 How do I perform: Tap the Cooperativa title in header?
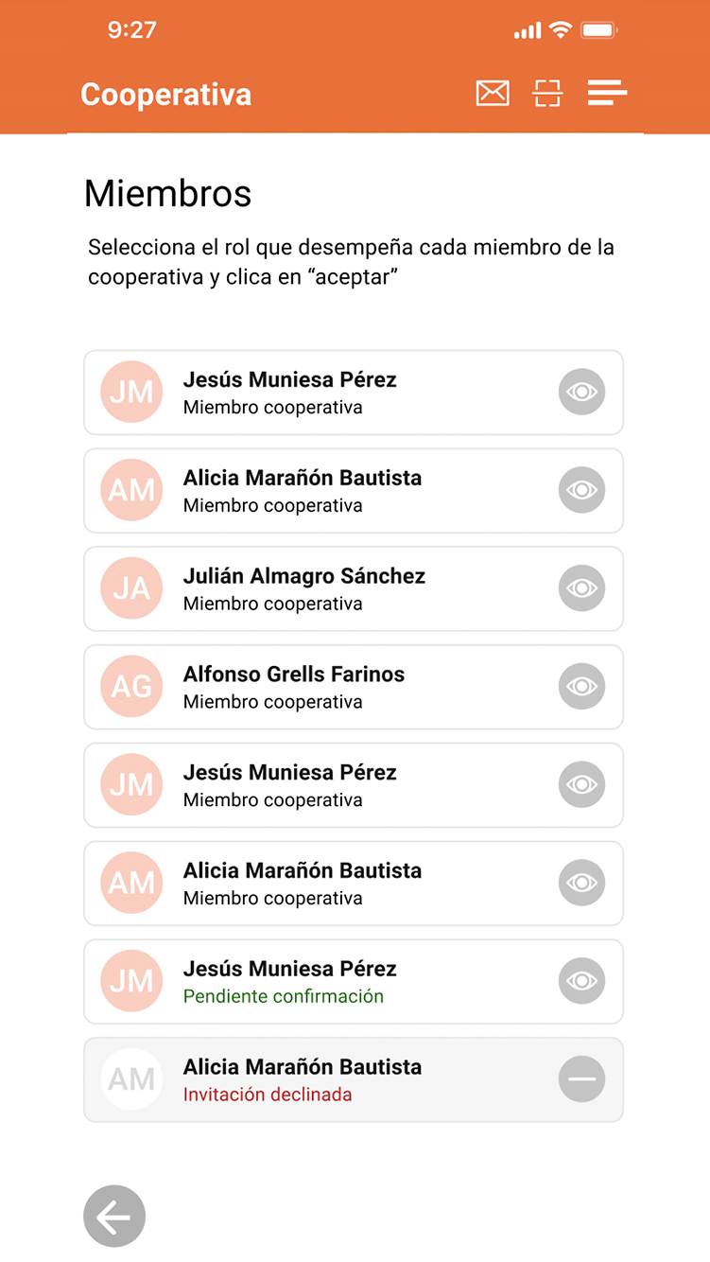[166, 95]
